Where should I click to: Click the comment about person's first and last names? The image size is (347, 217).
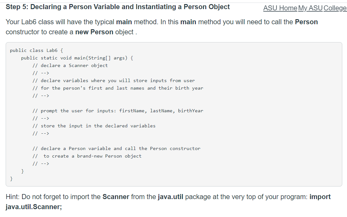(x=118, y=88)
